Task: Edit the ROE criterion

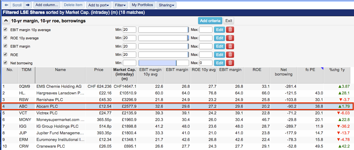Action: (219, 55)
